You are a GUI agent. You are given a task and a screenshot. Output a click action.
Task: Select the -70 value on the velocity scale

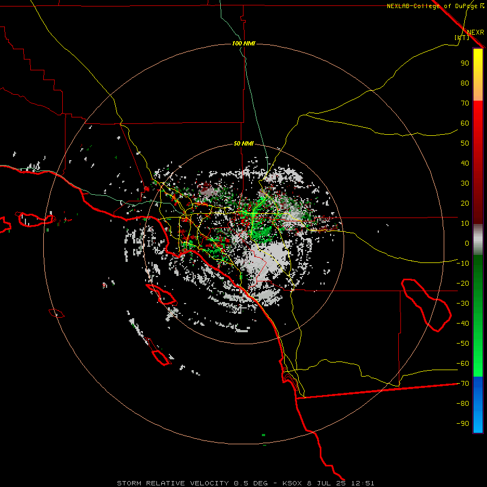point(463,384)
